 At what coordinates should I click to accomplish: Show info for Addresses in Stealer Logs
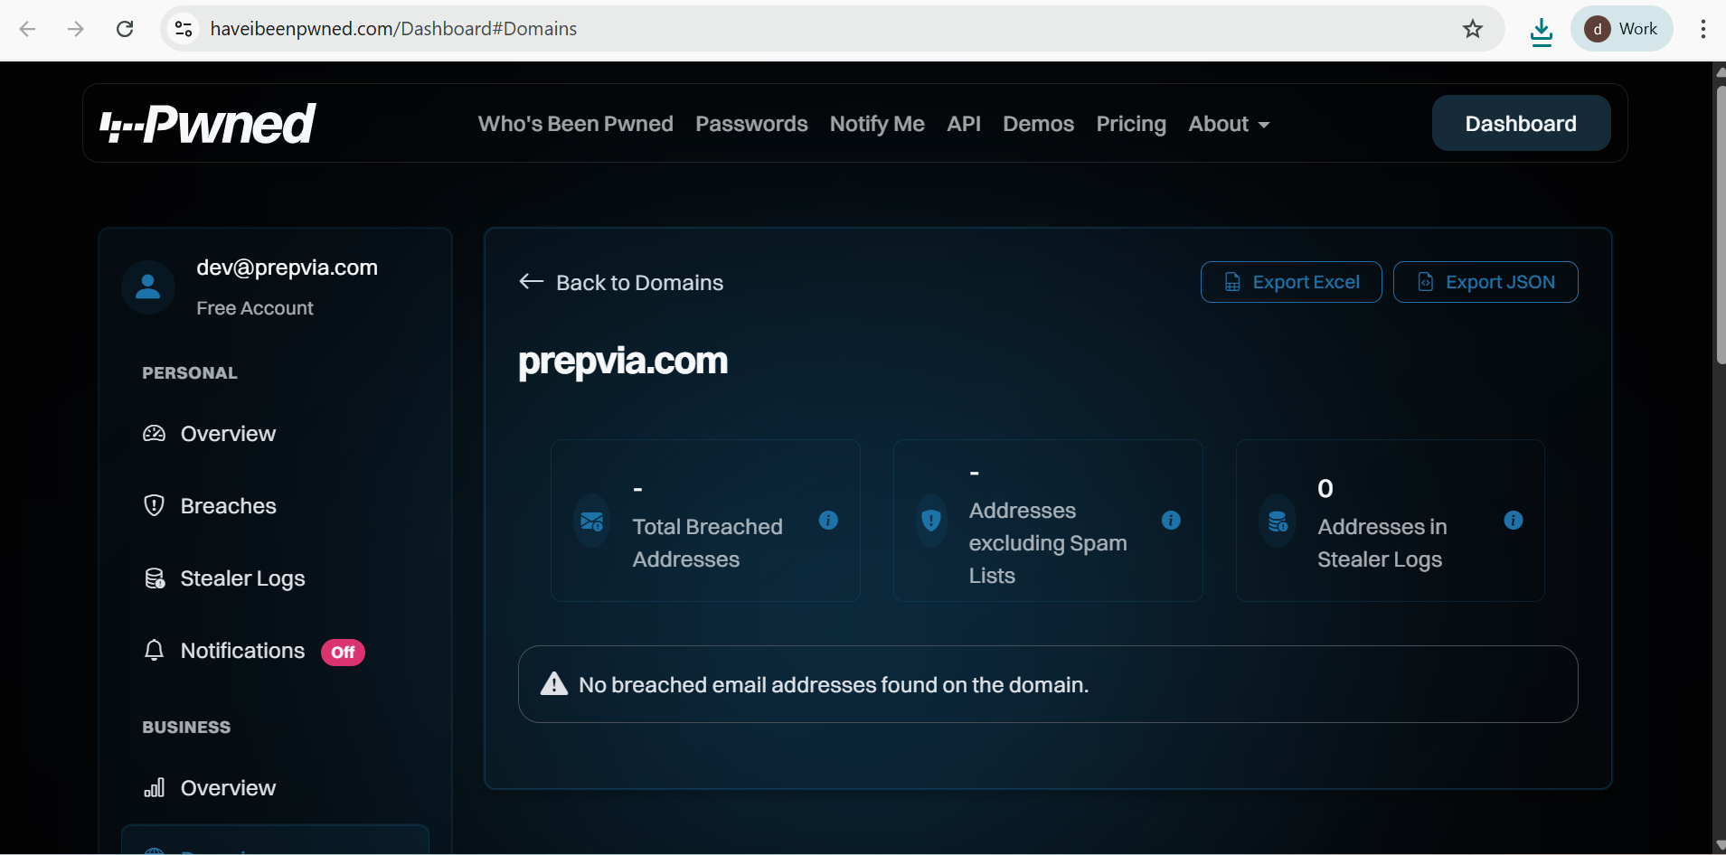coord(1514,521)
